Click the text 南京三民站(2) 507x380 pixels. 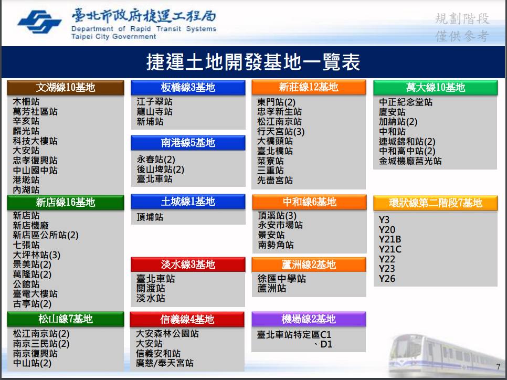(41, 343)
